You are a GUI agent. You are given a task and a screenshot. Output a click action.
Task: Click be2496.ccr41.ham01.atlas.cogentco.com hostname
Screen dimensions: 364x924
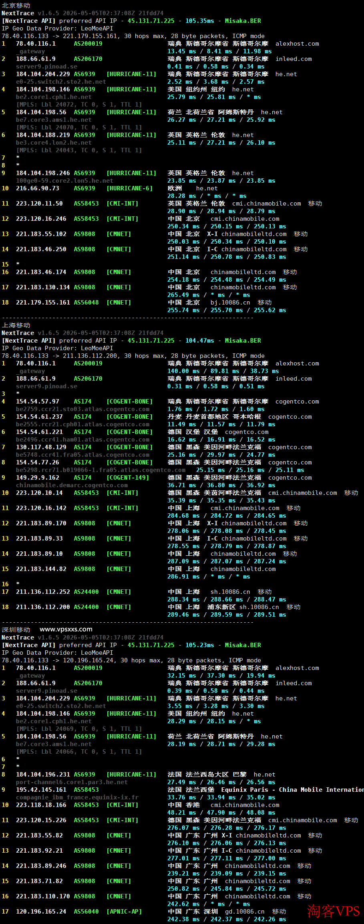point(82,440)
